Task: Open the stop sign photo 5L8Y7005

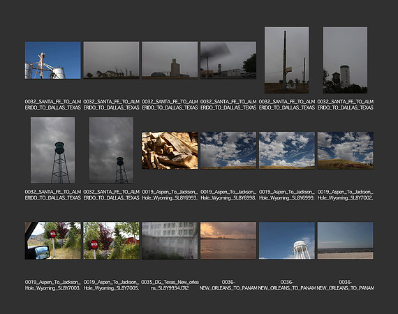Action: click(x=111, y=241)
